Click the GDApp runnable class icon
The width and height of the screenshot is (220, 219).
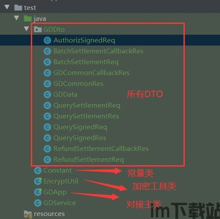pyautogui.click(x=38, y=192)
